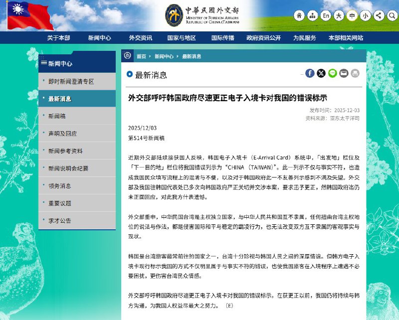This screenshot has height=320, width=399.
Task: Open 新闻参考资料 in the sidebar
Action: pos(77,151)
